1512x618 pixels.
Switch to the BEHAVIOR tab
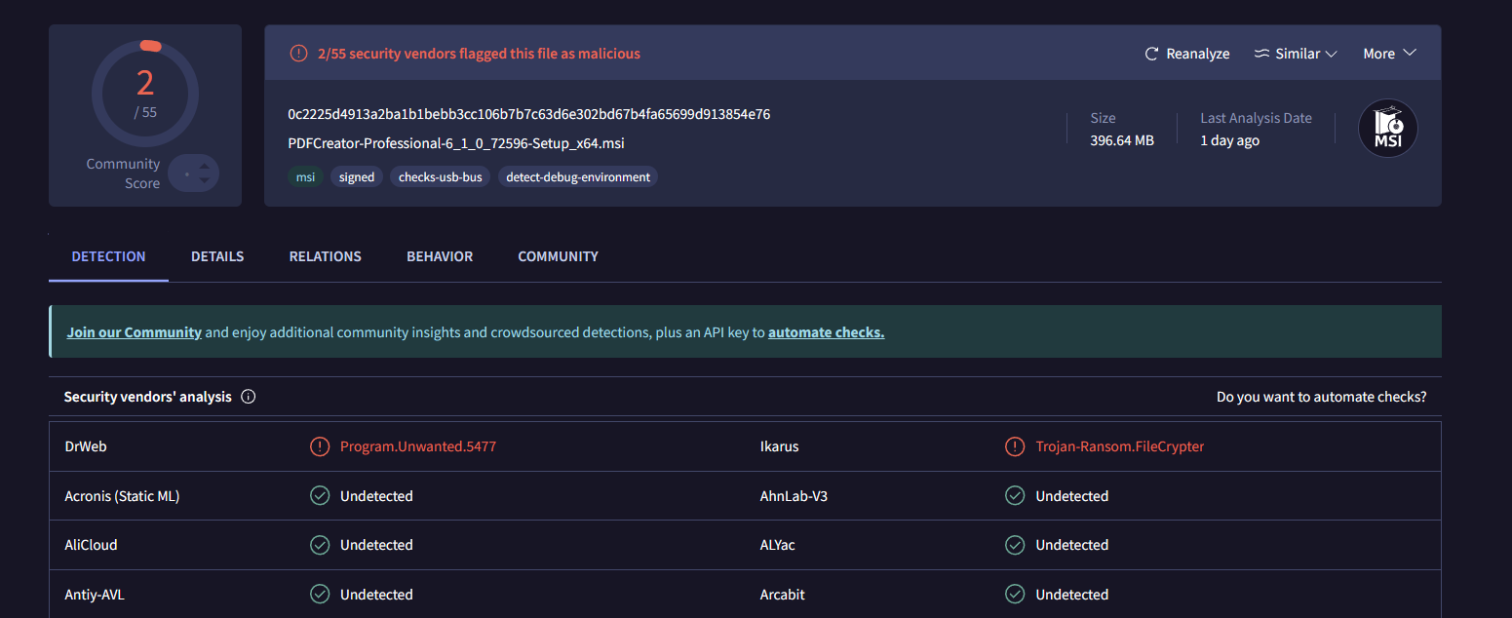click(x=440, y=256)
